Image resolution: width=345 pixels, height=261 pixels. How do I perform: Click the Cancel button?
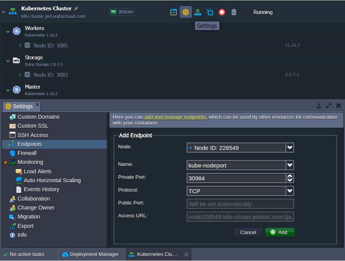248,232
